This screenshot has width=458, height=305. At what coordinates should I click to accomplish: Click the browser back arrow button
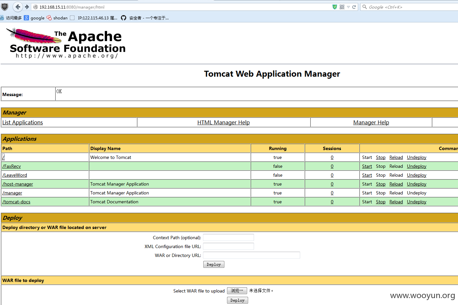[x=18, y=7]
